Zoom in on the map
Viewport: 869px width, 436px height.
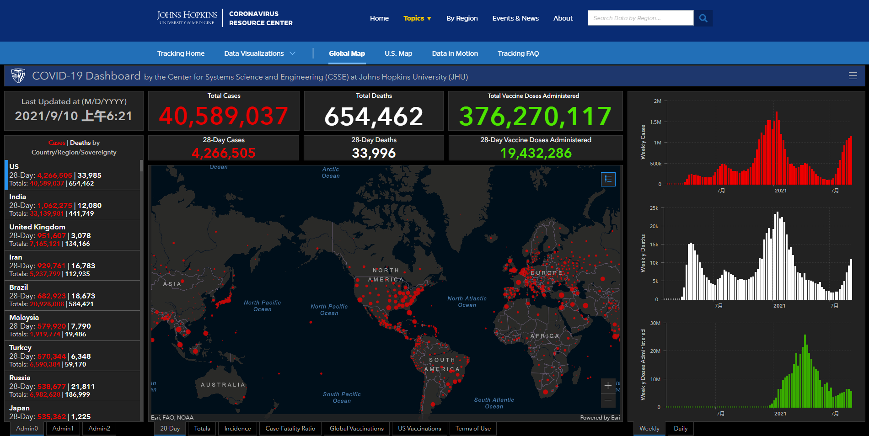coord(608,386)
